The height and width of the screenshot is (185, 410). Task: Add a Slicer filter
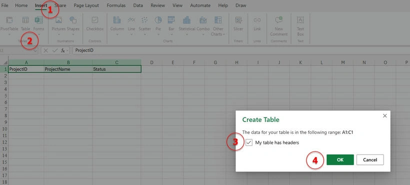click(238, 24)
